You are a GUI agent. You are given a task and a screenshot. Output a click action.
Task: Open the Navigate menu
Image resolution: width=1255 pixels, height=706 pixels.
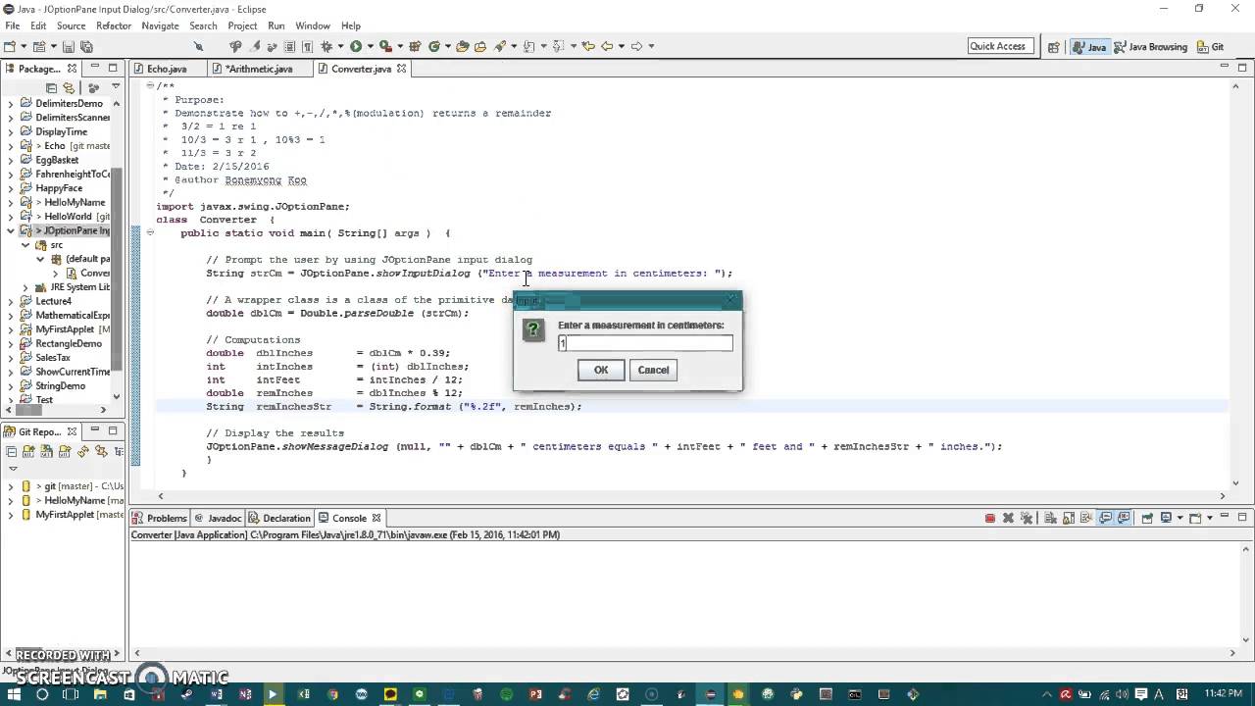160,25
